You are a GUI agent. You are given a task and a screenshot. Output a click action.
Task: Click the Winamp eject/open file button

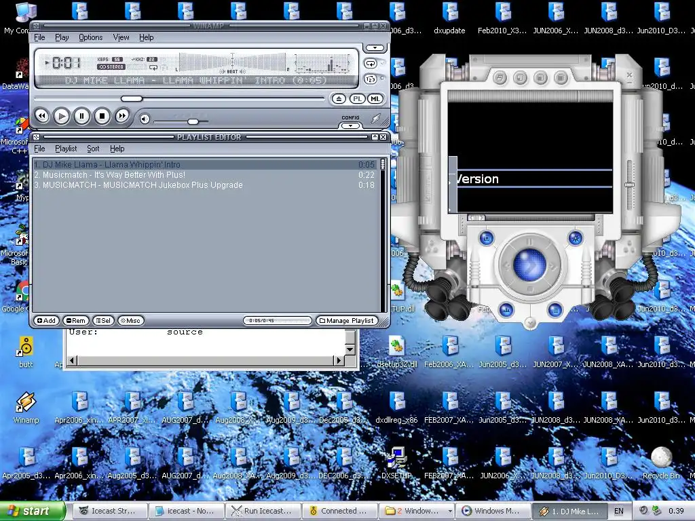coord(339,99)
